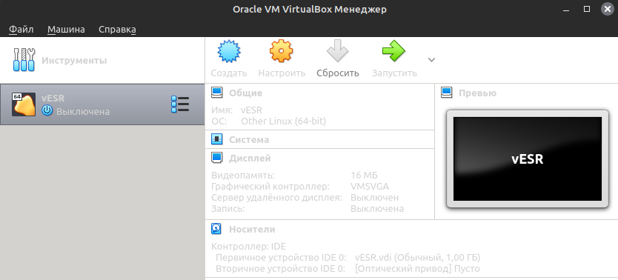
Task: Click the Система chip icon
Action: coord(216,139)
